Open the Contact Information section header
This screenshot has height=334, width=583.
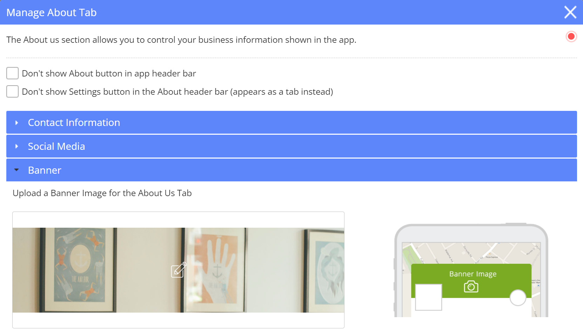(x=74, y=123)
